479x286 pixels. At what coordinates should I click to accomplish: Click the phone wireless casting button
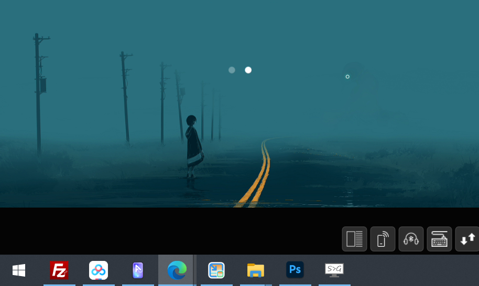point(383,239)
